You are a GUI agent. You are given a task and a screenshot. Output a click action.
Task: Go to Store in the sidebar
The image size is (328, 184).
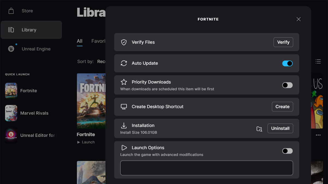coord(31,11)
